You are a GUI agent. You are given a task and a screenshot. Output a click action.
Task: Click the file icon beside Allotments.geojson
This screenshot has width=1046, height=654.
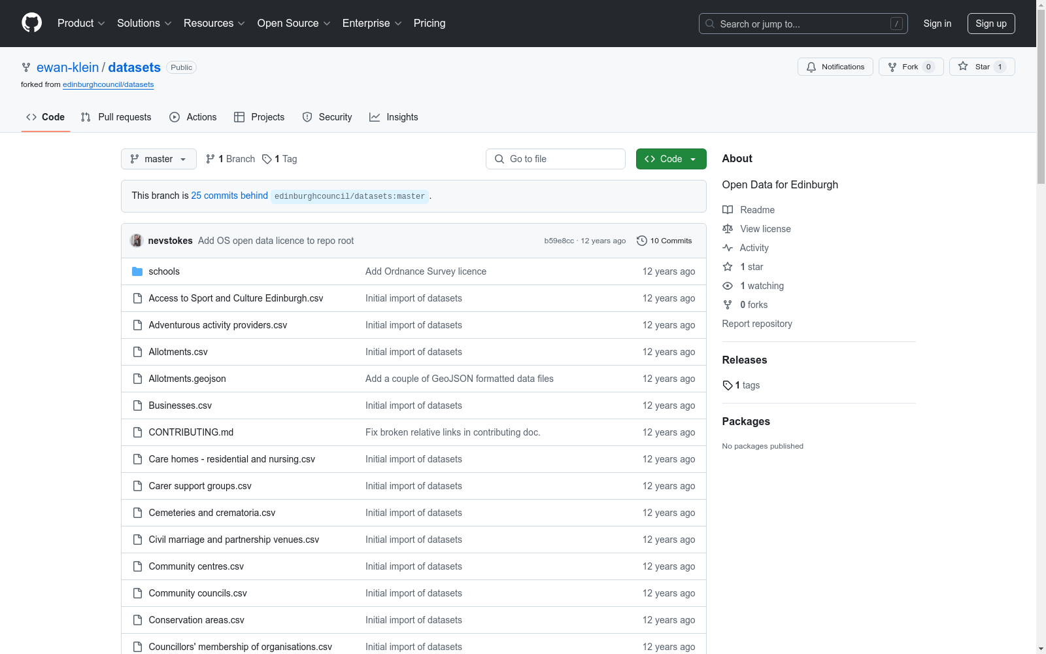tap(137, 379)
